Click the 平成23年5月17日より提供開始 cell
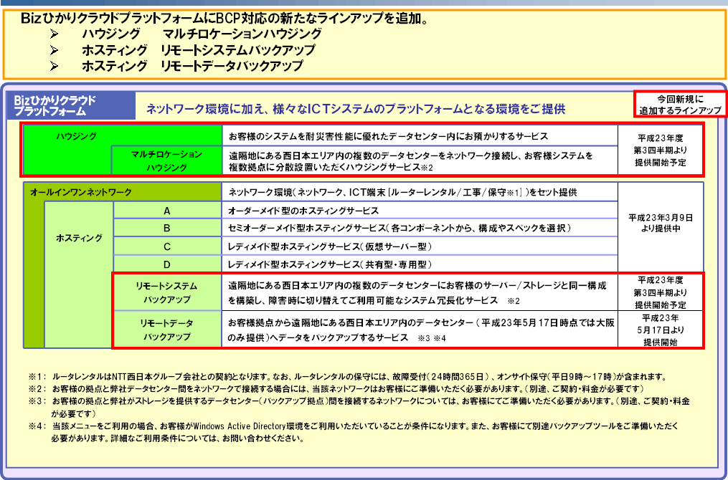 coord(660,330)
